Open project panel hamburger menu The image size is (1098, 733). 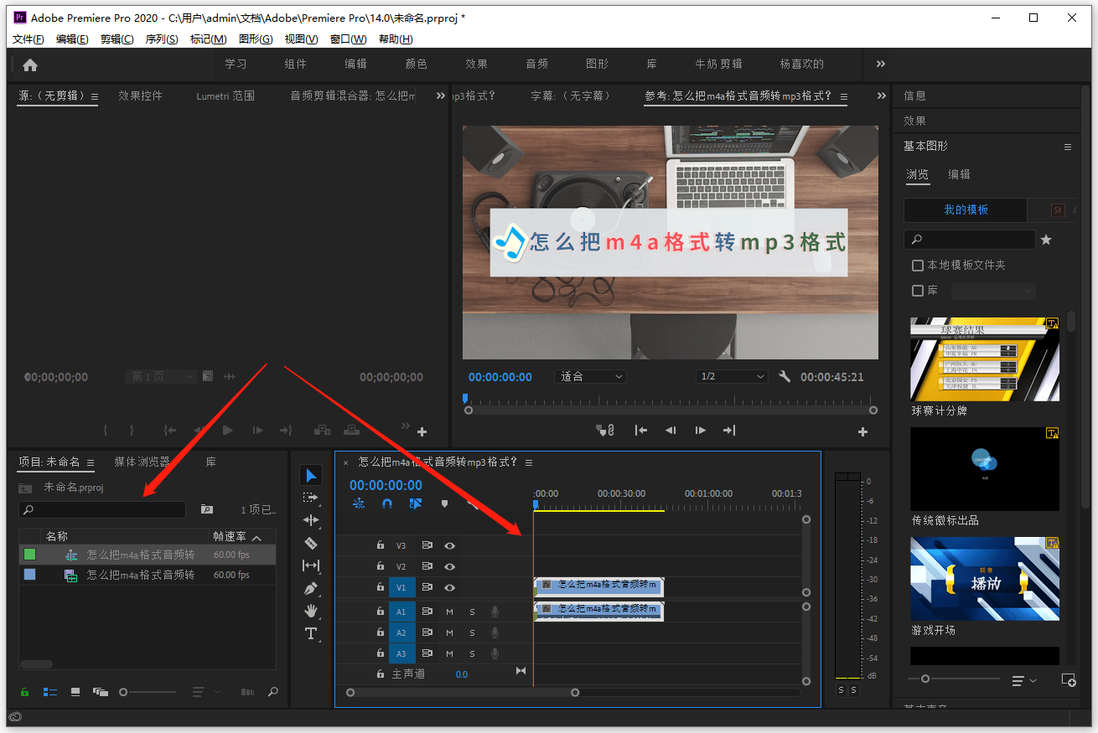tap(91, 462)
